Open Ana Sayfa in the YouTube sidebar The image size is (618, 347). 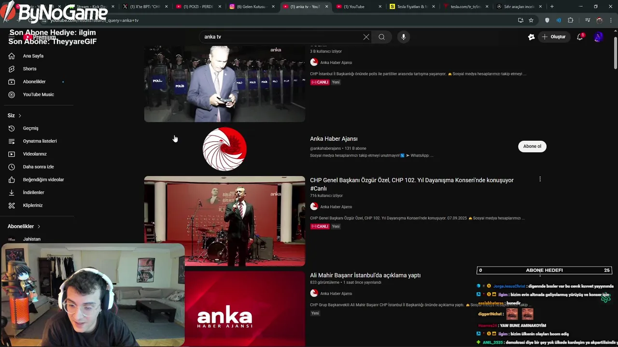[x=33, y=56]
